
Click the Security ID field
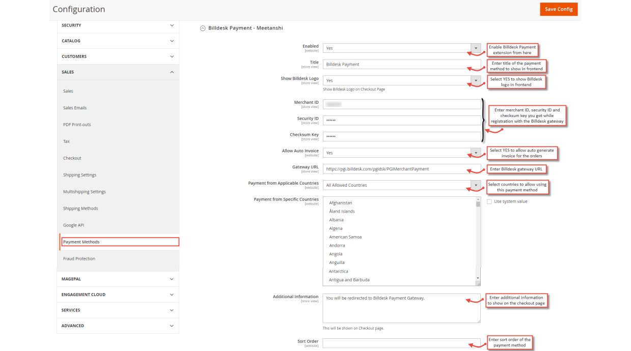pos(401,121)
